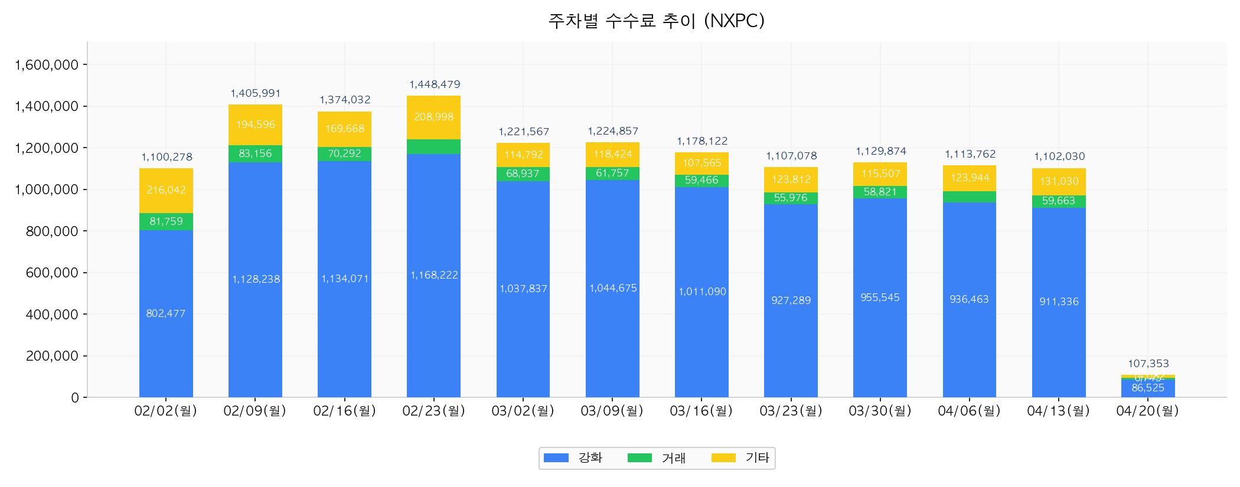This screenshot has width=1240, height=487.
Task: Click the 1,221,567 total label
Action: (524, 132)
